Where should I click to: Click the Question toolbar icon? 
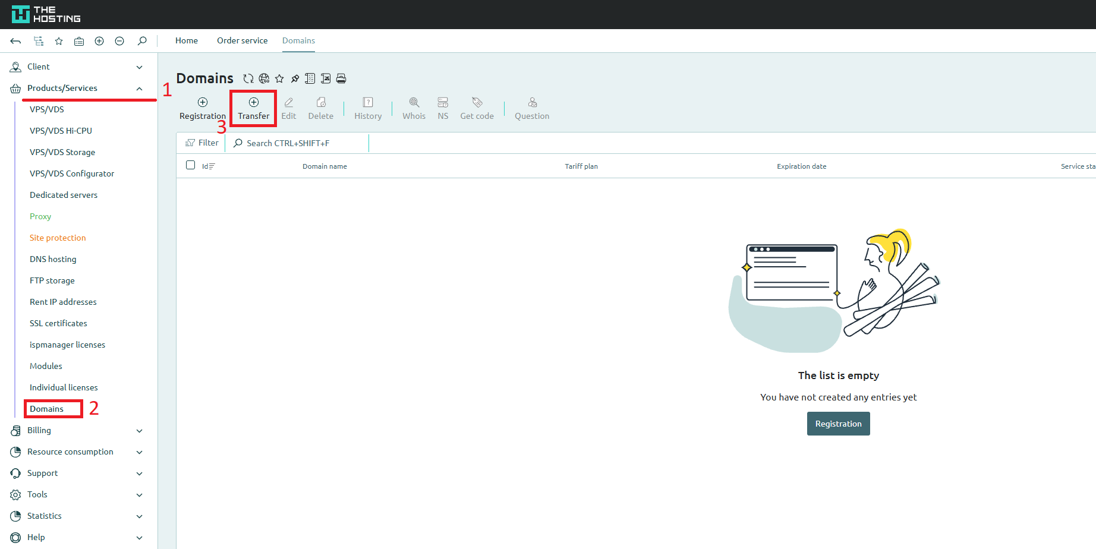[531, 108]
